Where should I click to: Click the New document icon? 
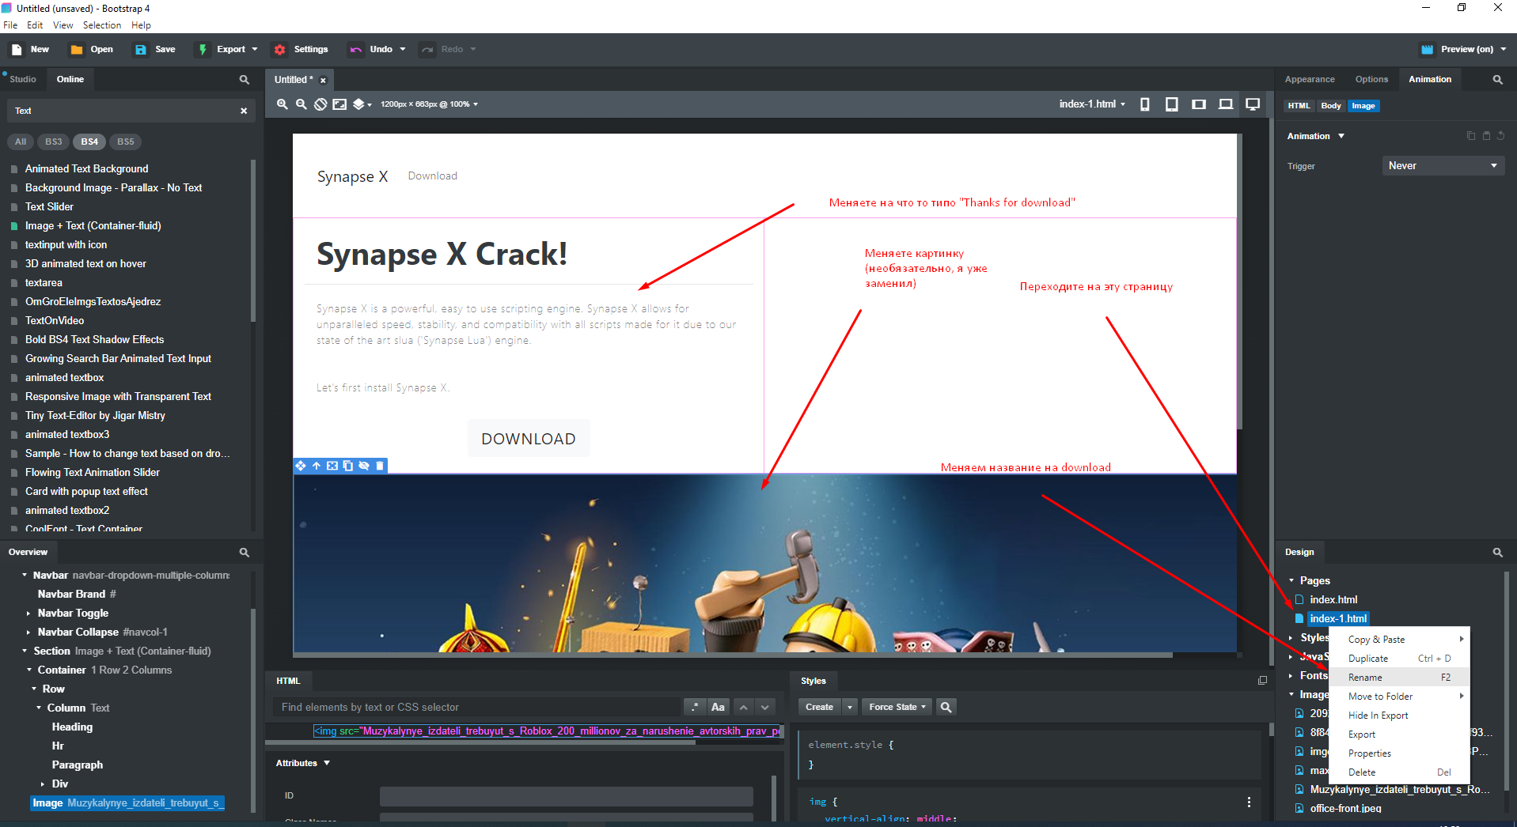[17, 49]
